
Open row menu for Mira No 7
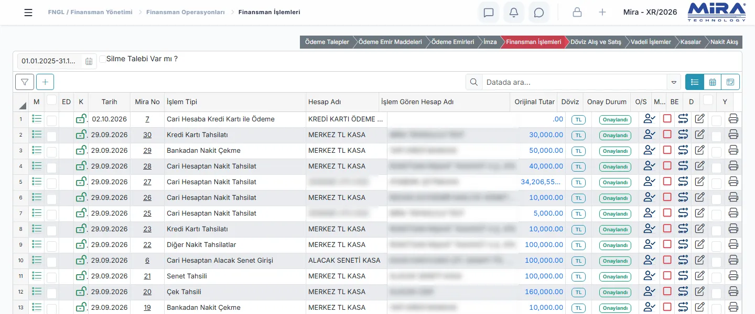(x=37, y=119)
